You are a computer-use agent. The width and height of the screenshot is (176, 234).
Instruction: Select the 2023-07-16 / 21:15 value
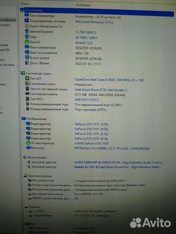pyautogui.click(x=88, y=64)
